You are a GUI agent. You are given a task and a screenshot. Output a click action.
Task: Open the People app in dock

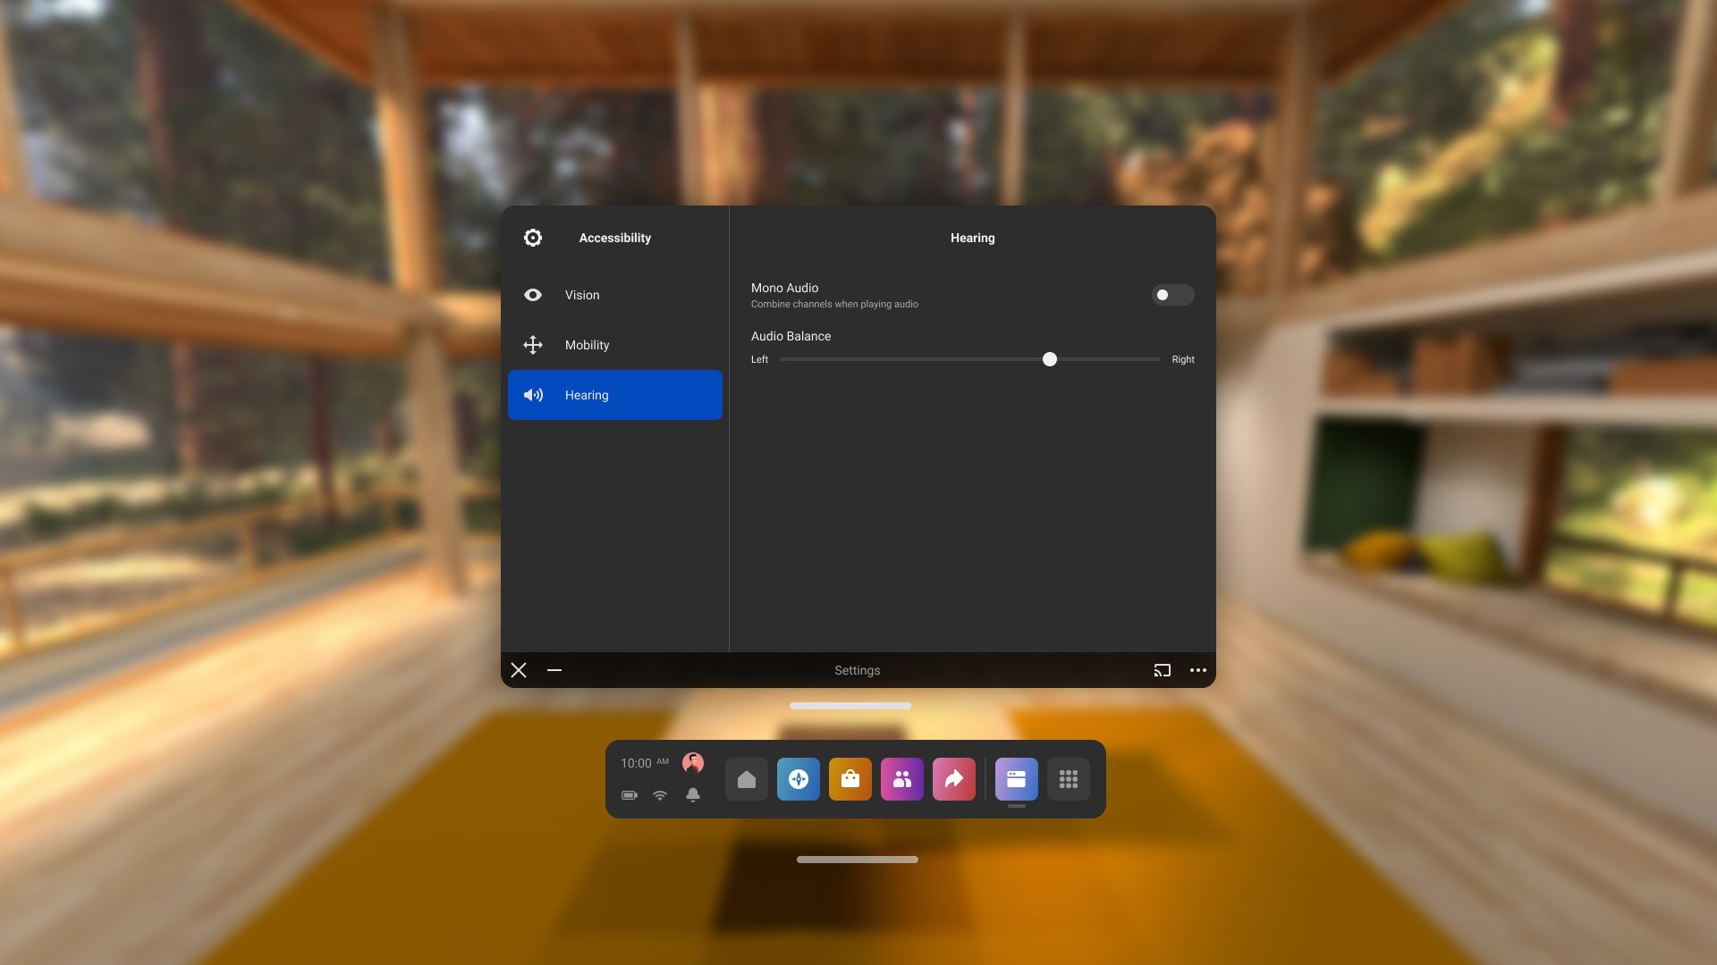901,779
